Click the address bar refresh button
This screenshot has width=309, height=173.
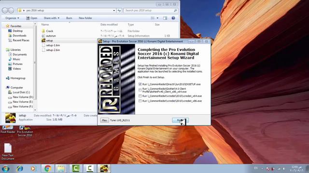click(119, 11)
